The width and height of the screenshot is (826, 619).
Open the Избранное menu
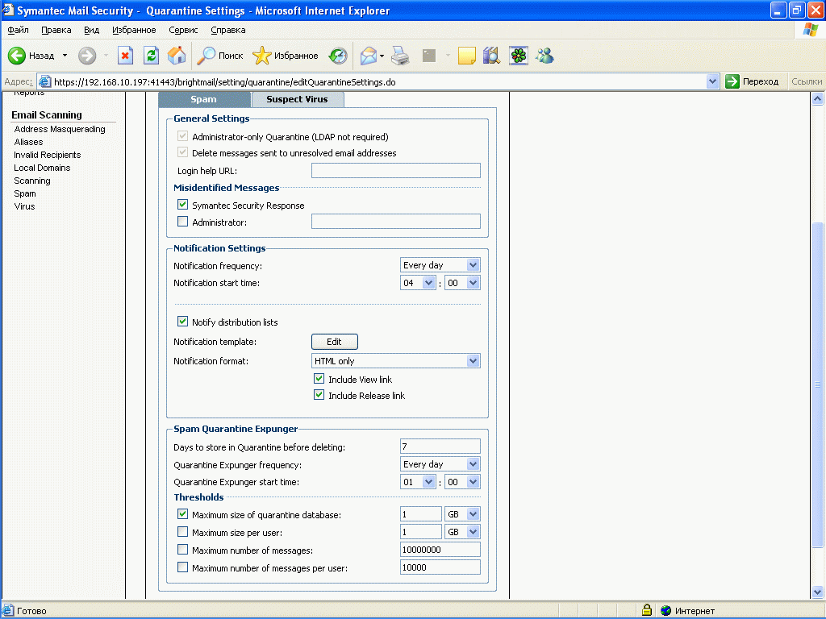click(135, 30)
